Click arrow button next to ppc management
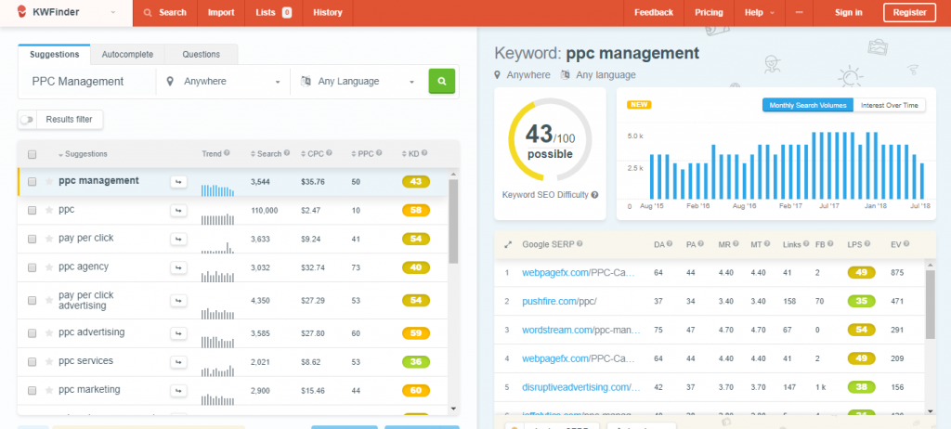 pos(178,181)
